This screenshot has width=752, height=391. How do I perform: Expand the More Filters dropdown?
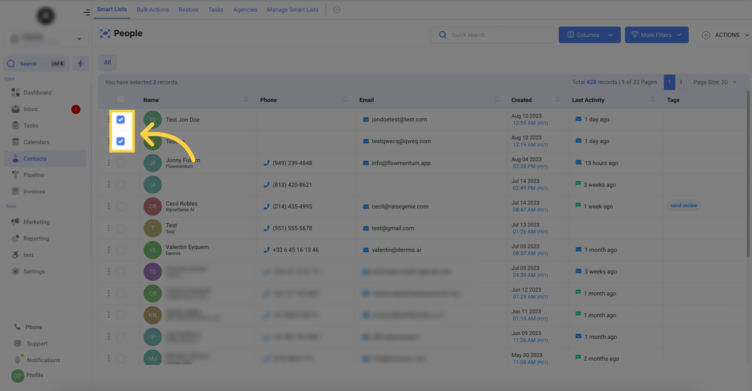(657, 35)
